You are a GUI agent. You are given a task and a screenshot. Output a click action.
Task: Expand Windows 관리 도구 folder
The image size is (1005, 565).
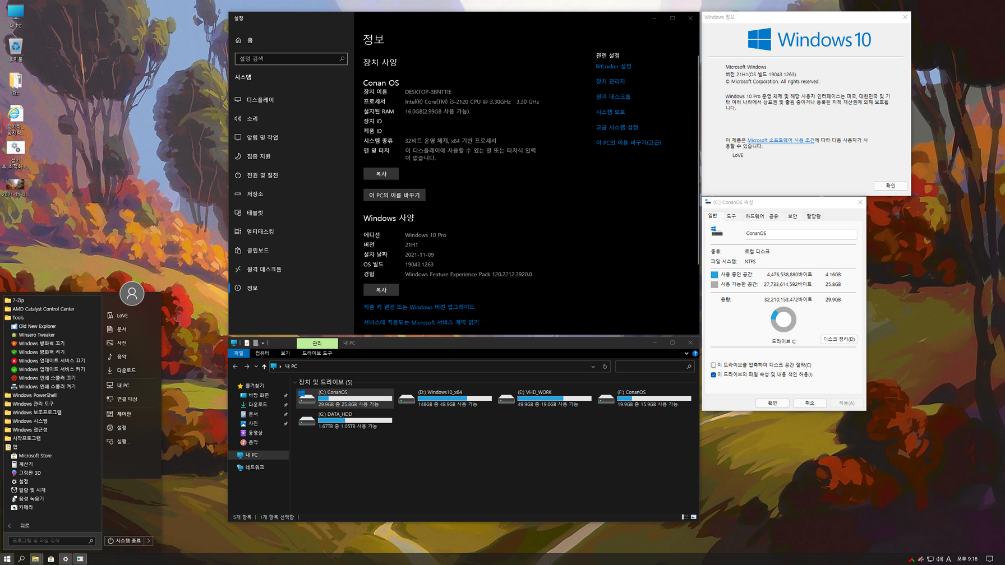(x=33, y=404)
